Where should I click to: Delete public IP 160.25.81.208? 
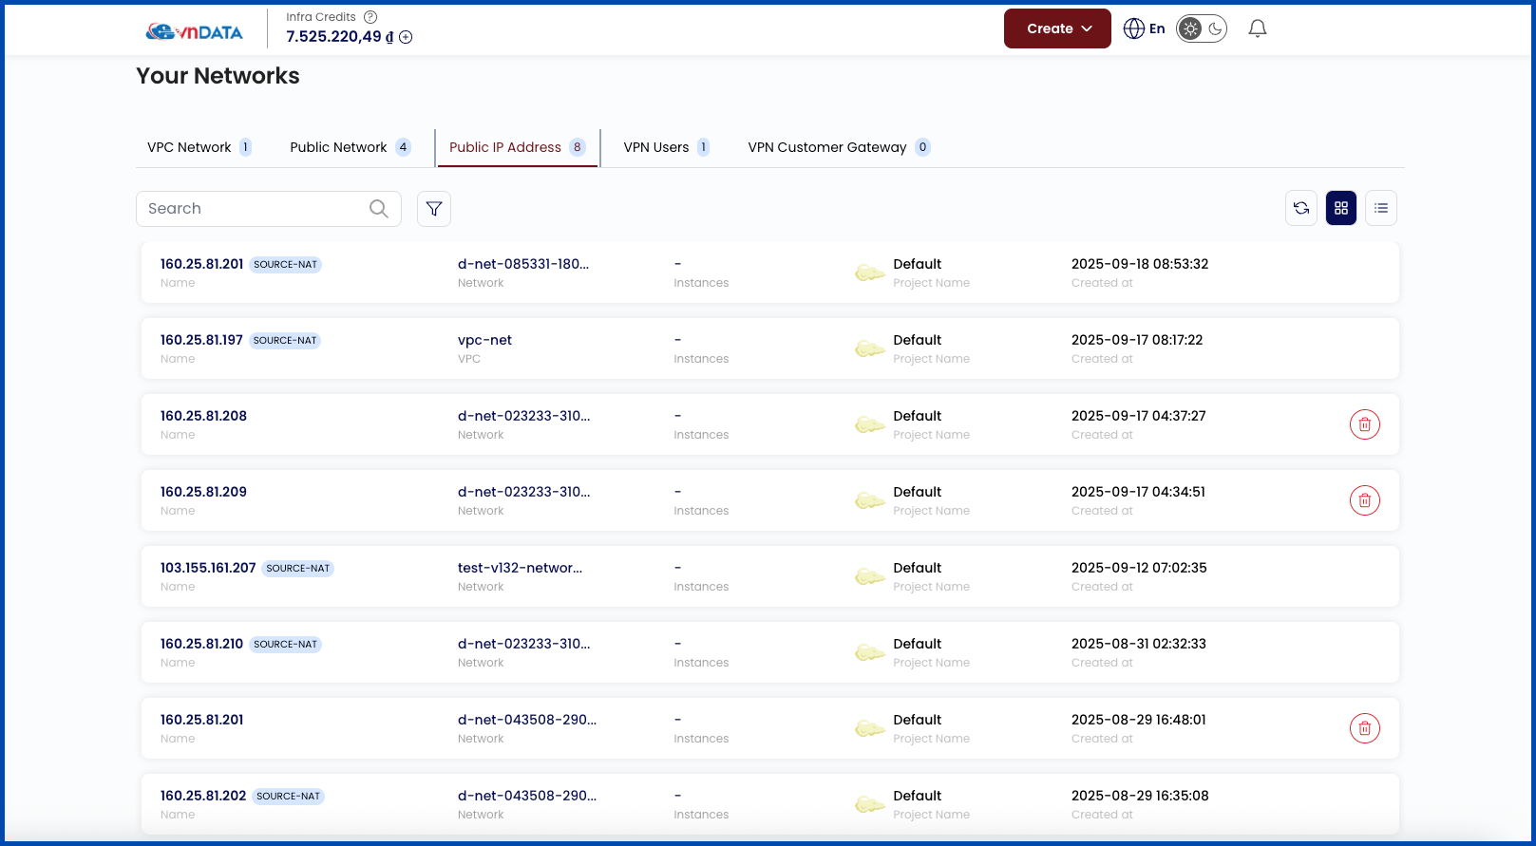point(1365,424)
